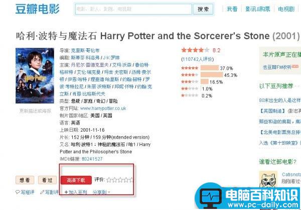Click the first rating star next to 评价
The width and height of the screenshot is (301, 210).
click(109, 180)
